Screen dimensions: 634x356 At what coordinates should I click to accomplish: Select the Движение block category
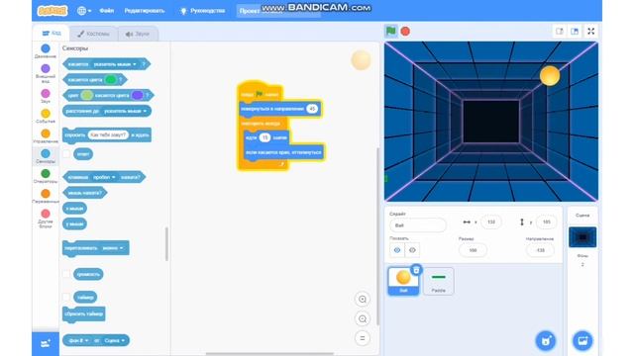[x=46, y=51]
